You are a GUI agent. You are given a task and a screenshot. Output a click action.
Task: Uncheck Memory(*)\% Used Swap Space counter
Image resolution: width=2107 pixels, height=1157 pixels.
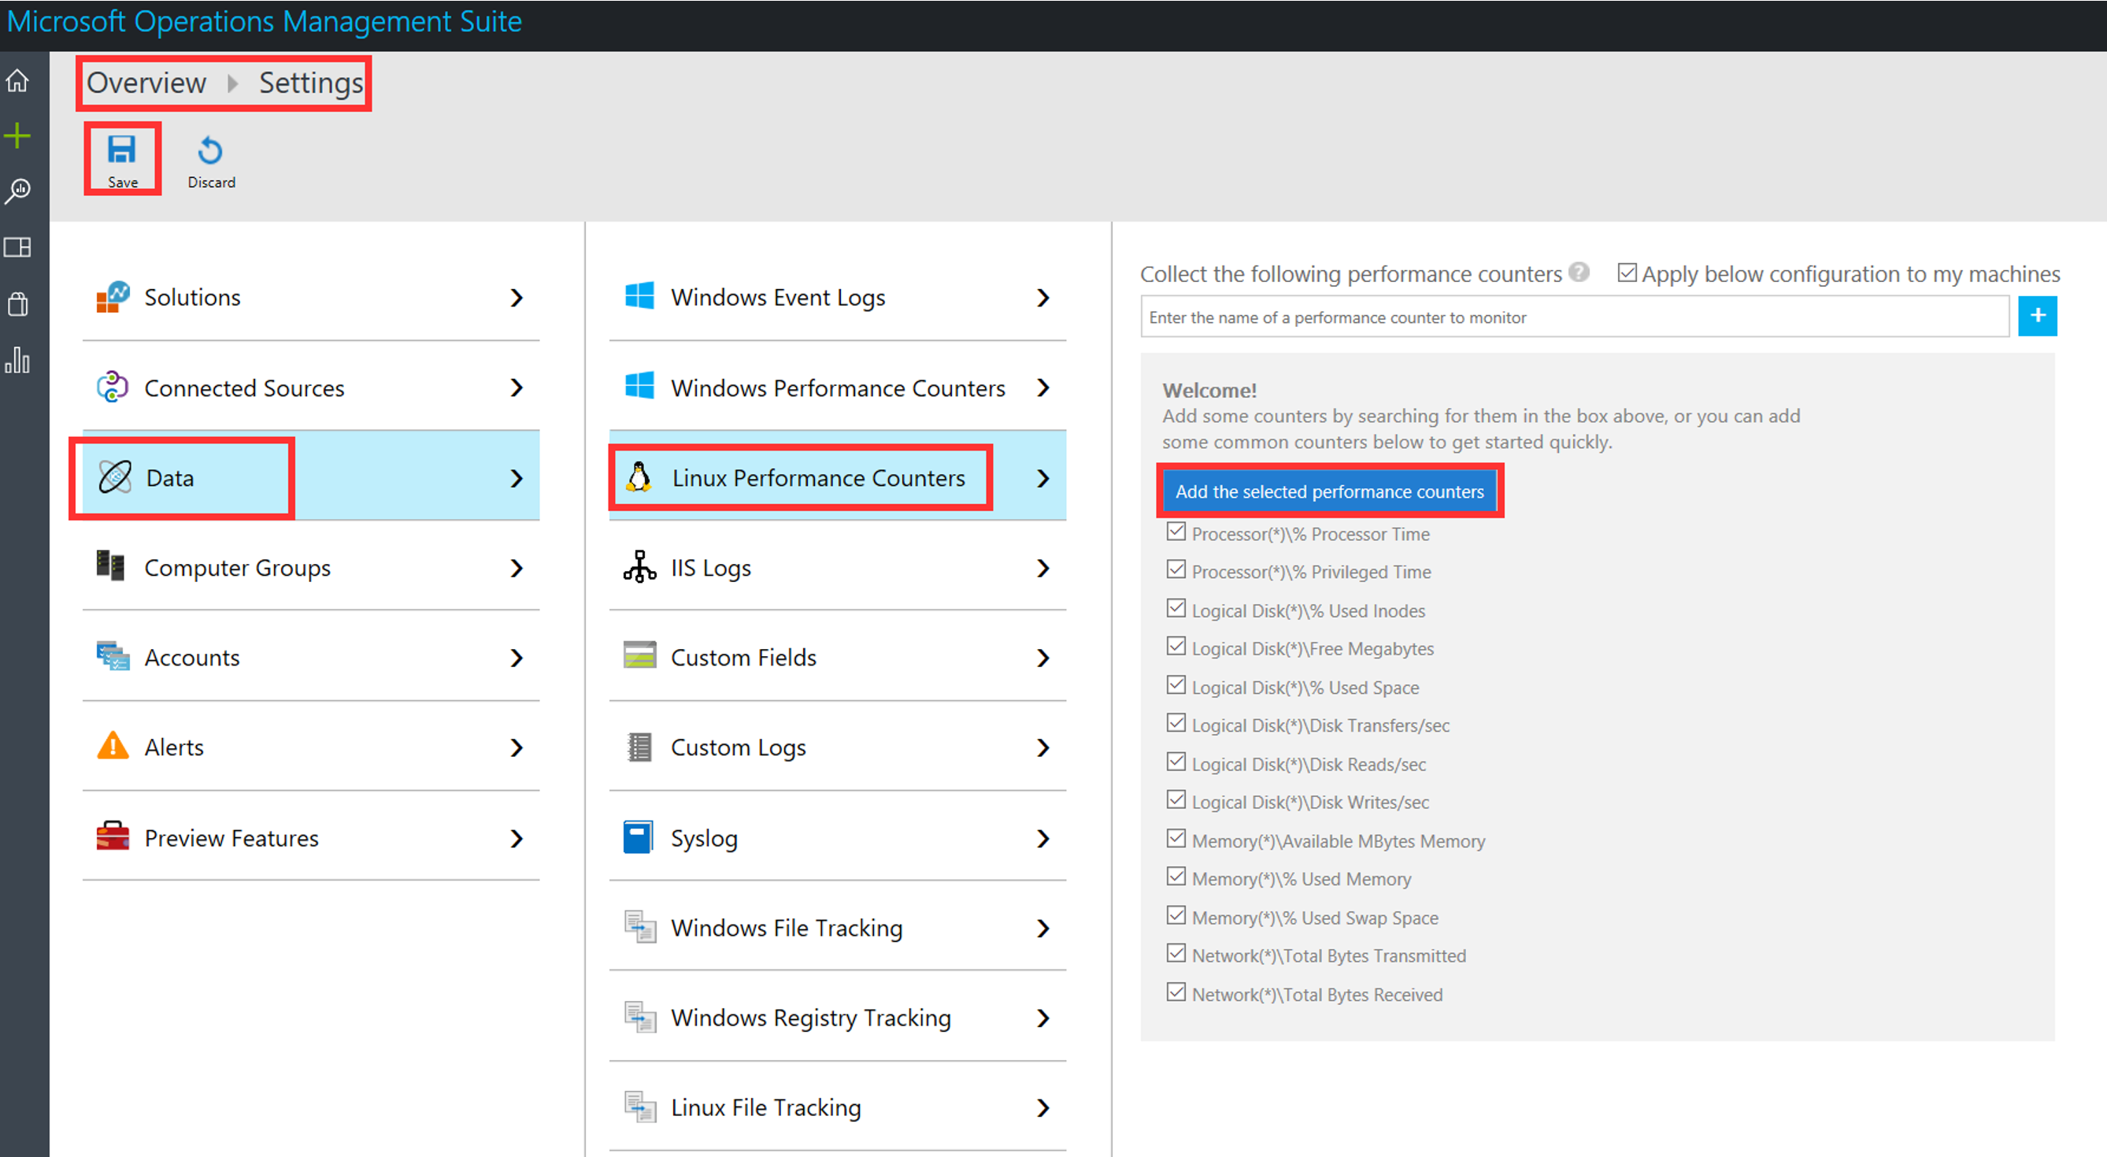(x=1176, y=916)
